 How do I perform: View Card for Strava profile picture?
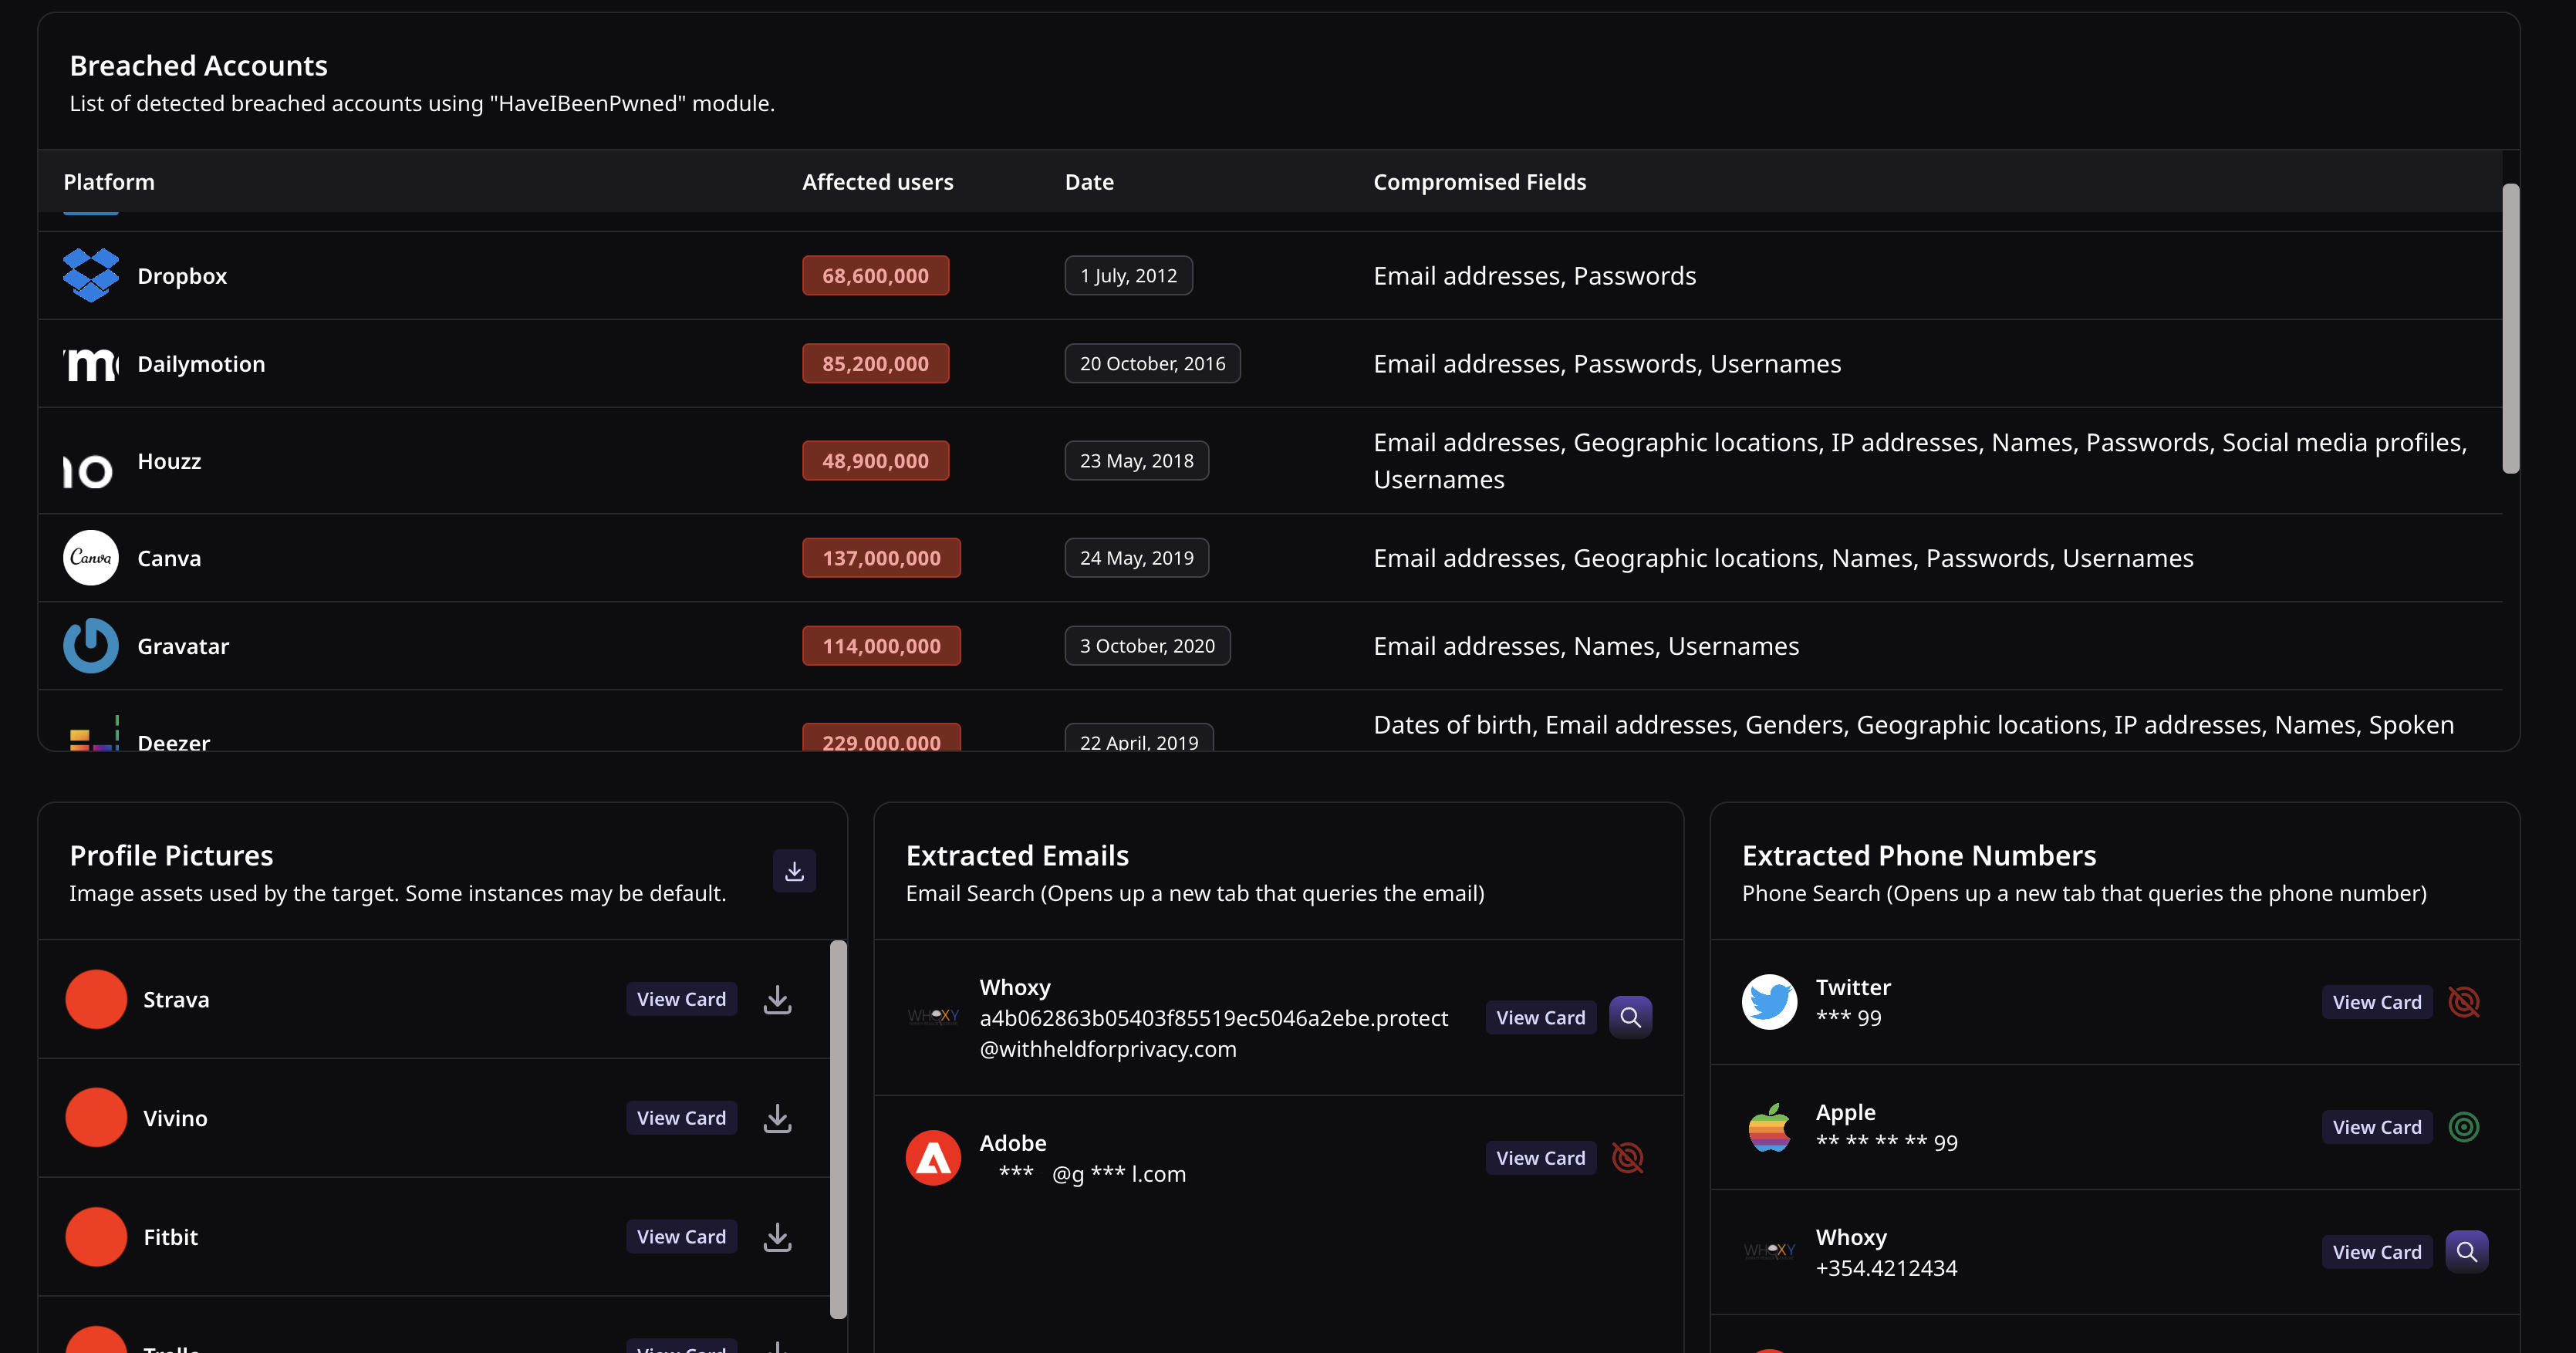681,999
